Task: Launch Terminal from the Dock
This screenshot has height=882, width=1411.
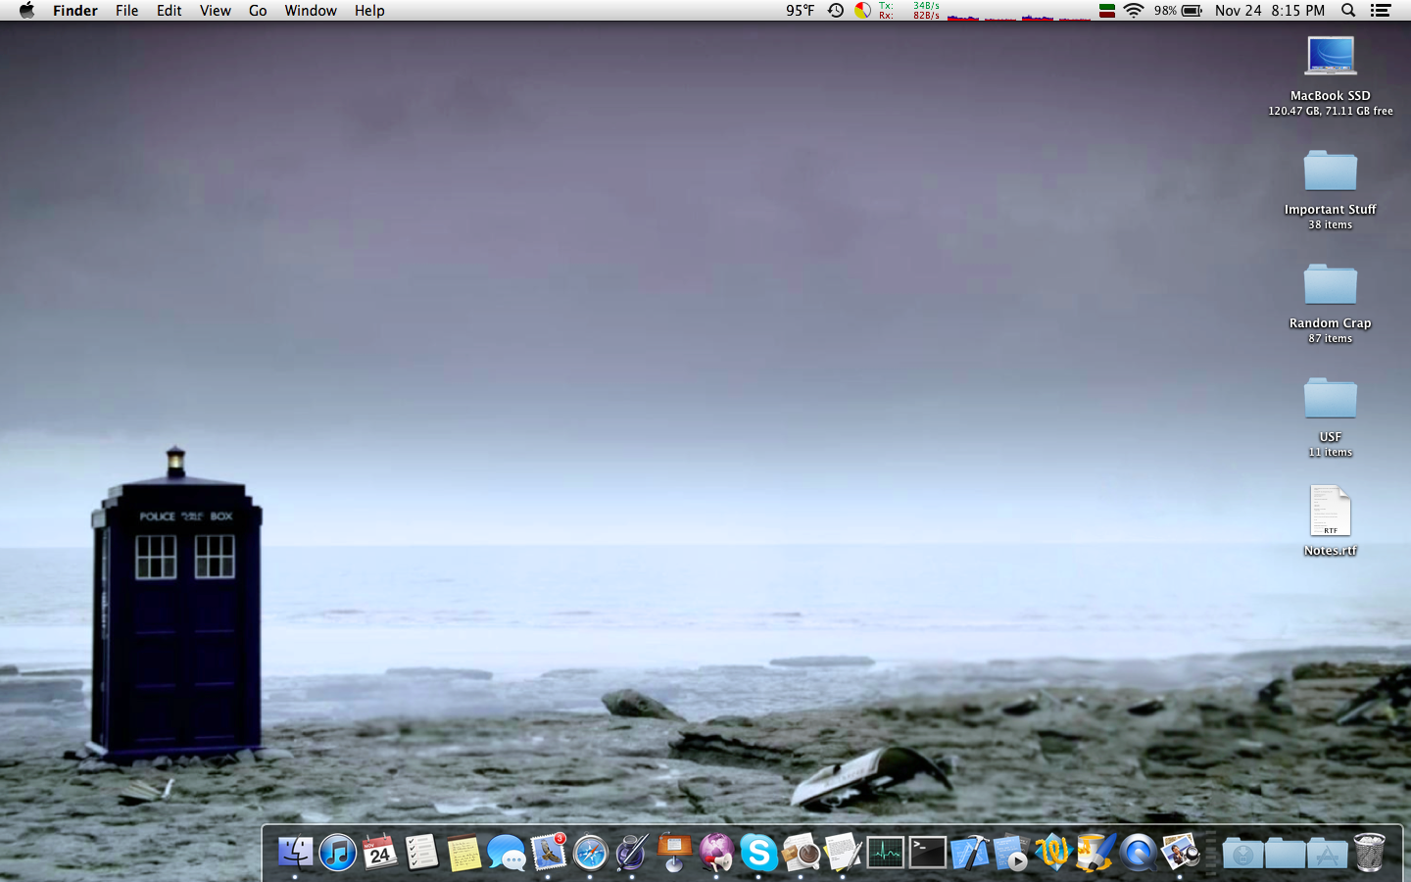Action: [927, 852]
